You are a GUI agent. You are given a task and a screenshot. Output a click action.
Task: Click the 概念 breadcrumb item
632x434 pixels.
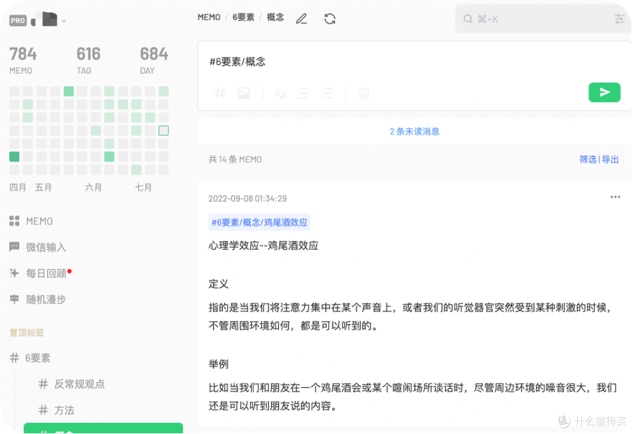(275, 18)
